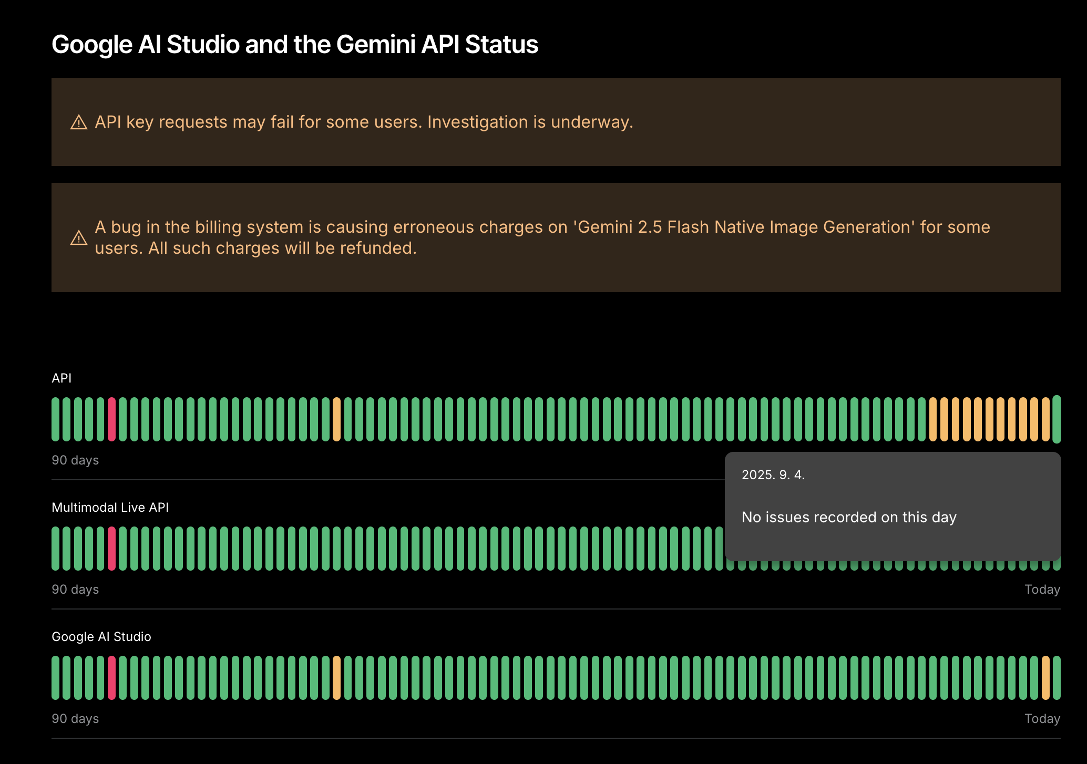
Task: Select today's highlighted green bar in API row
Action: [1057, 419]
